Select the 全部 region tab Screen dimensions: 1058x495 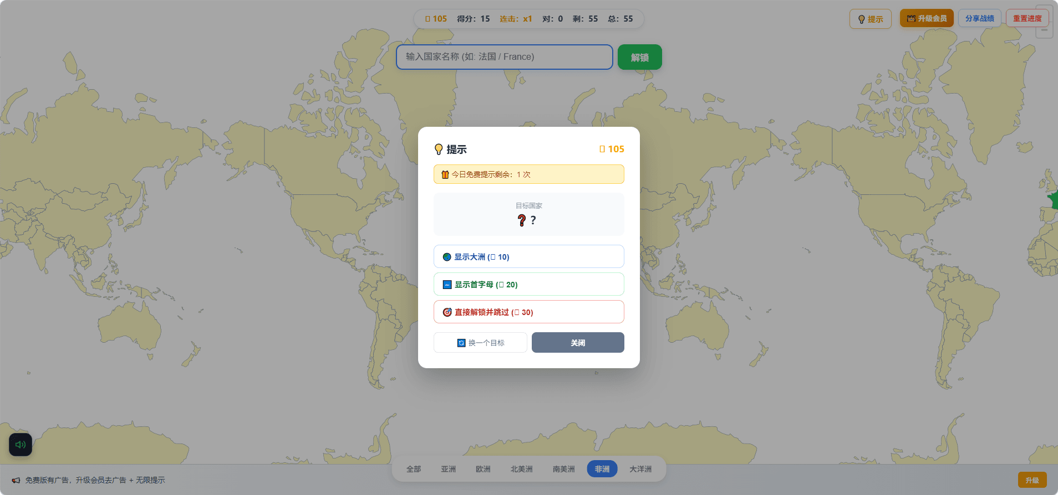[x=414, y=469]
